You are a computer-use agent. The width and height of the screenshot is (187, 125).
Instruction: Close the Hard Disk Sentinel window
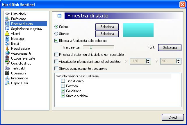tap(182, 5)
